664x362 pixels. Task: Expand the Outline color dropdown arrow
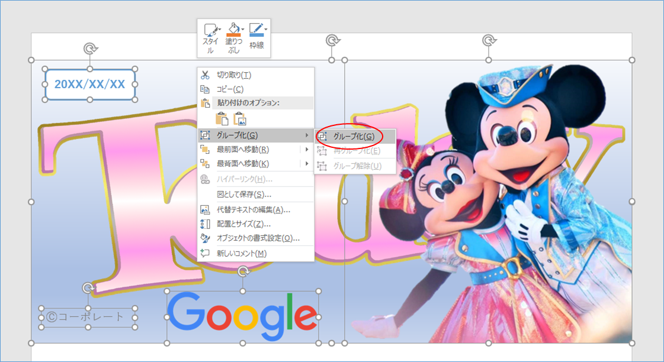(x=266, y=29)
